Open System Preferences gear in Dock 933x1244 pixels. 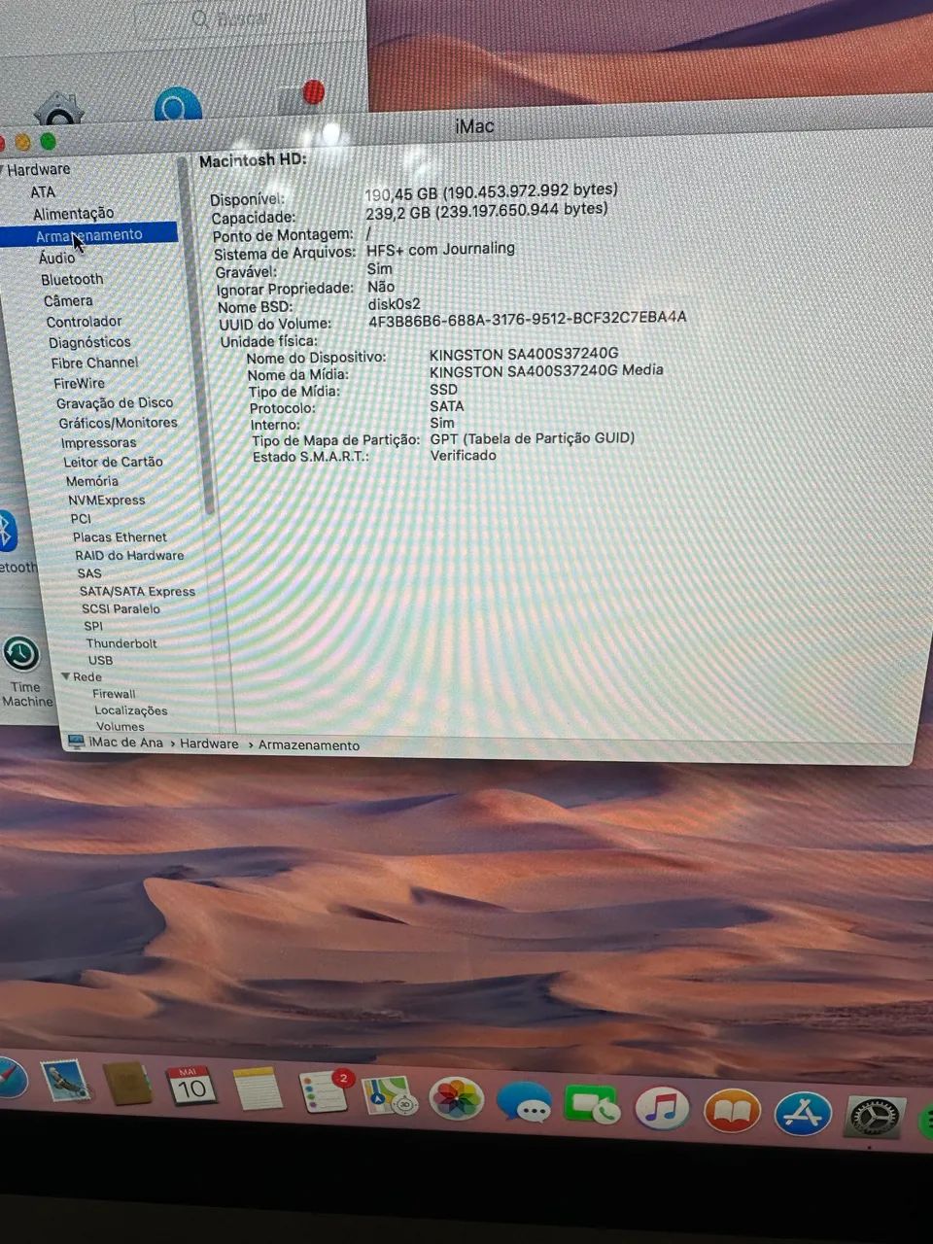(875, 1118)
